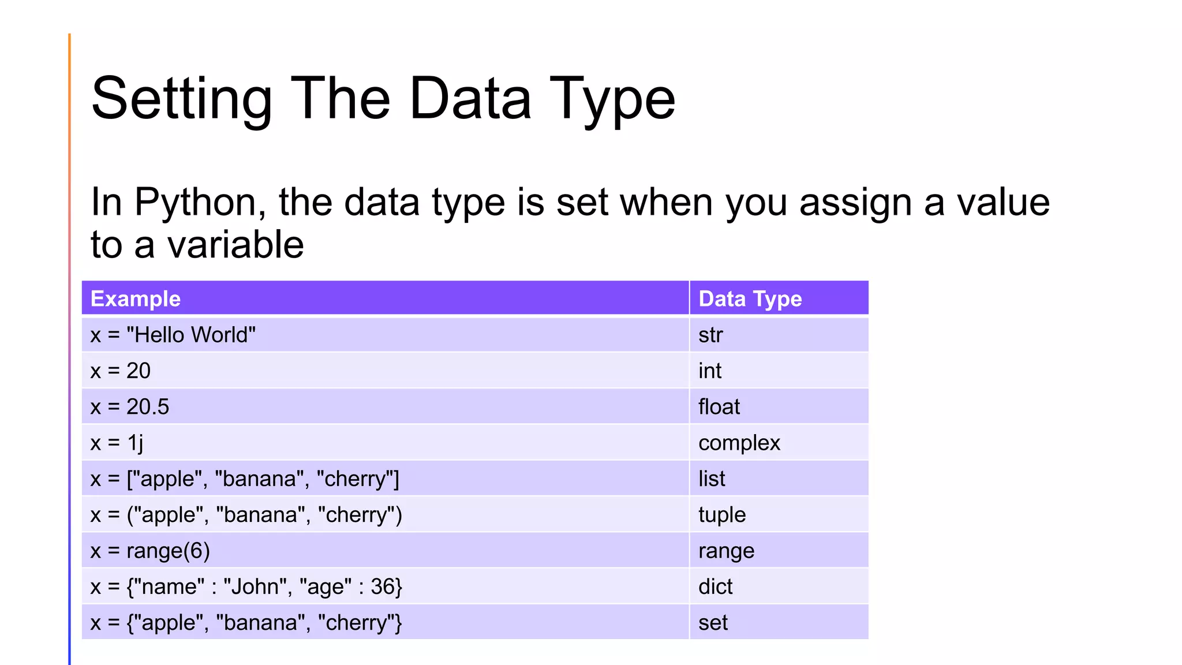Click the slide title Setting The Data Type
This screenshot has height=665, width=1182.
[383, 99]
